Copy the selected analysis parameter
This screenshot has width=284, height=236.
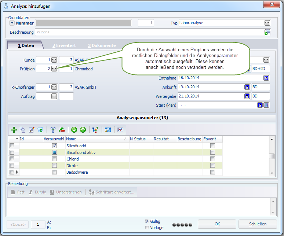coord(23,130)
